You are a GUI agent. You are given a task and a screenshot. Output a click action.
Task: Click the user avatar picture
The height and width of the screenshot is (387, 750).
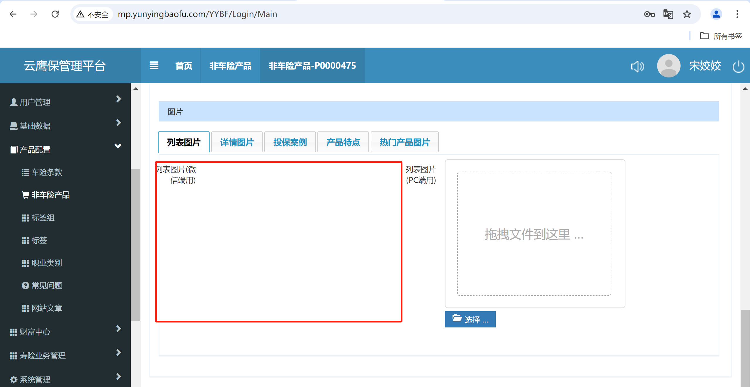668,66
